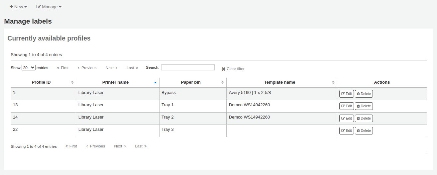Jump to Last page in top pagination
The image size is (437, 175).
click(132, 68)
